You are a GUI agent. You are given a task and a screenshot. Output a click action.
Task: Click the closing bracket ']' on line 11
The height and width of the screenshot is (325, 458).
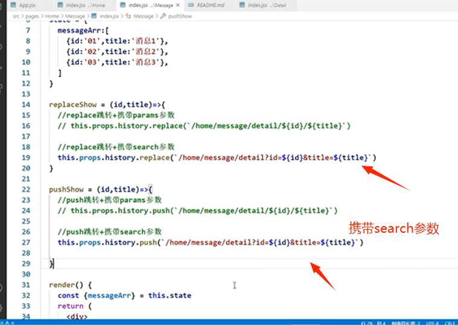point(60,72)
